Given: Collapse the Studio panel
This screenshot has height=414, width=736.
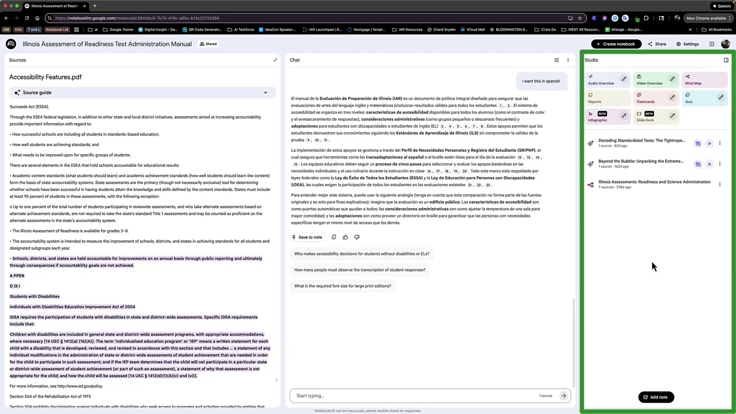Looking at the screenshot, I should click(726, 60).
